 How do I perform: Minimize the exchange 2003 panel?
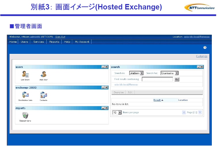coord(103,87)
